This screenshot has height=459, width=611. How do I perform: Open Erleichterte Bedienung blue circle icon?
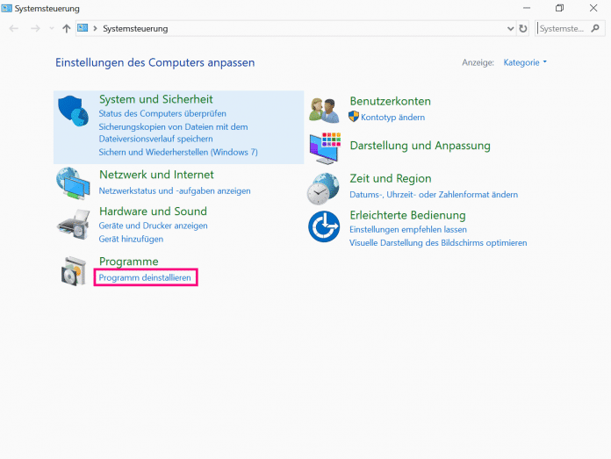[324, 226]
